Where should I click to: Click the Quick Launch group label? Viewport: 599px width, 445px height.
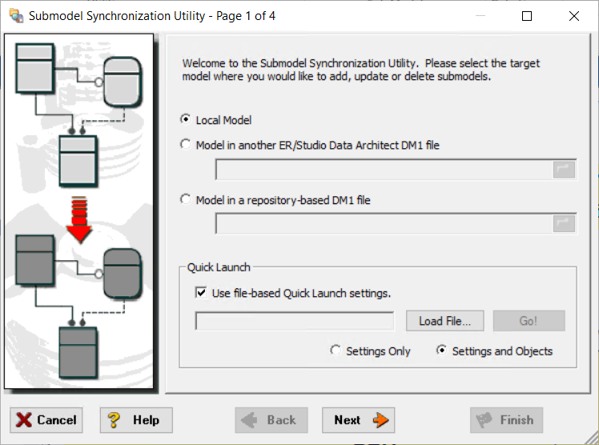[219, 267]
